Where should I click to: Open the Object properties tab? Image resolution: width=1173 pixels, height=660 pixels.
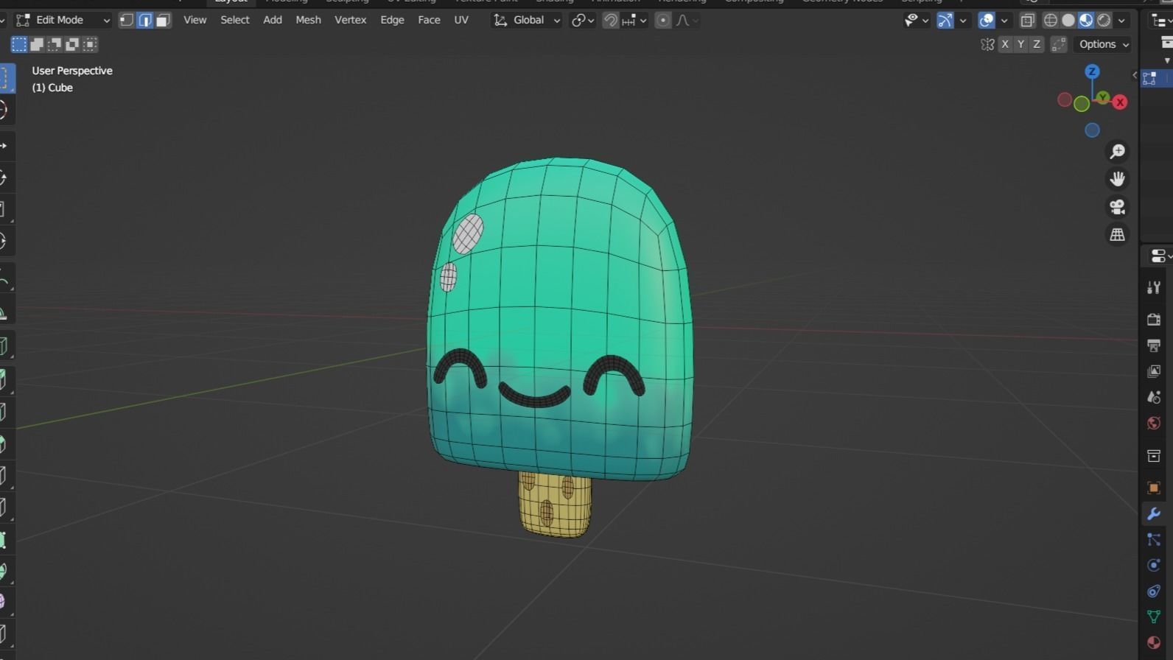[x=1154, y=488]
